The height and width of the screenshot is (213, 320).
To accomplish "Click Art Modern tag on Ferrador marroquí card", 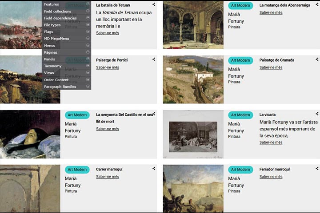I will (x=240, y=170).
